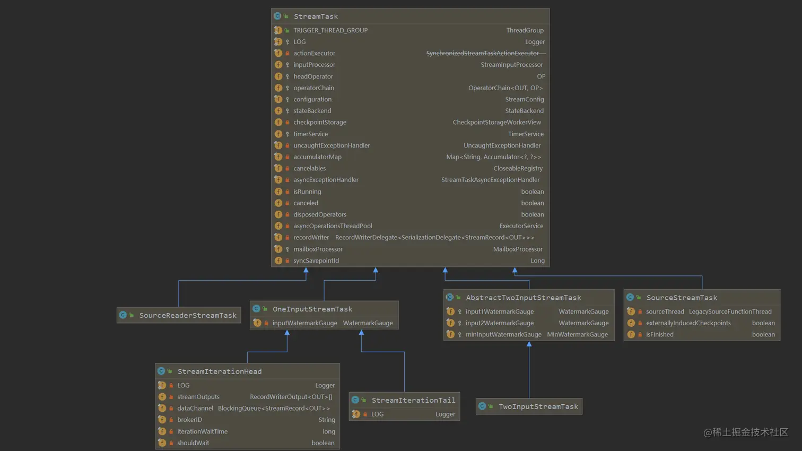This screenshot has width=802, height=451.
Task: Click the class icon beside StreamIterationHead
Action: click(161, 371)
